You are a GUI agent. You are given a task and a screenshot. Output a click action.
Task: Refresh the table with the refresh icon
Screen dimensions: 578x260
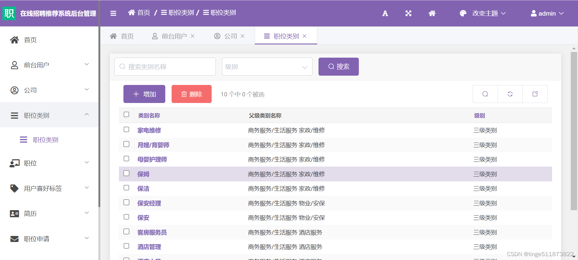pos(510,94)
